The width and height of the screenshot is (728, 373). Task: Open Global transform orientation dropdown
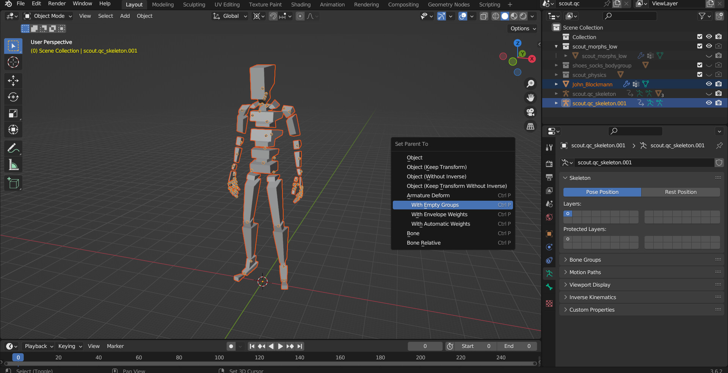(230, 16)
